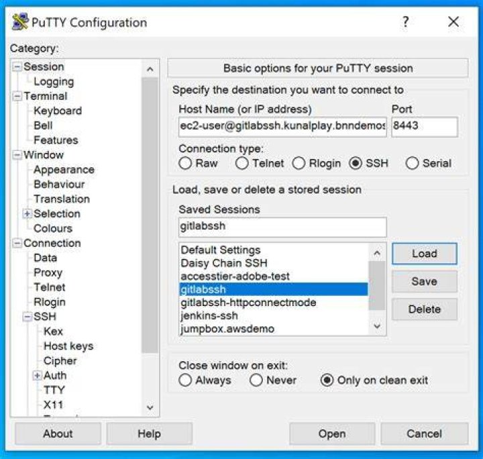Select Daisy Chain SSH session
The width and height of the screenshot is (483, 459).
click(x=274, y=263)
